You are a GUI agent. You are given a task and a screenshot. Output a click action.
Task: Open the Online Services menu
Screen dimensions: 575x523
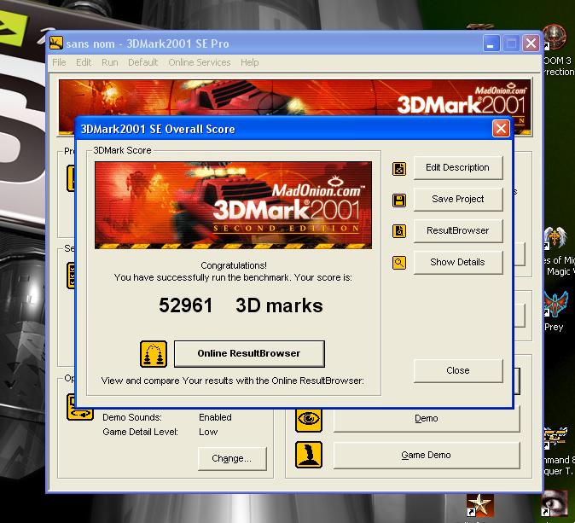click(x=200, y=63)
